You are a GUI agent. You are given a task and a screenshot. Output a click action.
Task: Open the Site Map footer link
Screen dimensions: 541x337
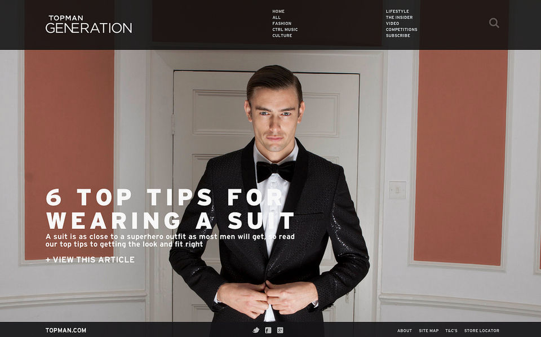(x=428, y=330)
